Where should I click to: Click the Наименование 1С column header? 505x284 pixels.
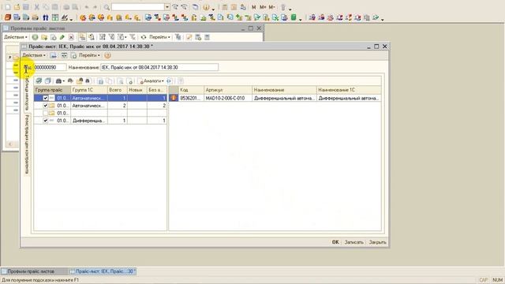point(349,90)
